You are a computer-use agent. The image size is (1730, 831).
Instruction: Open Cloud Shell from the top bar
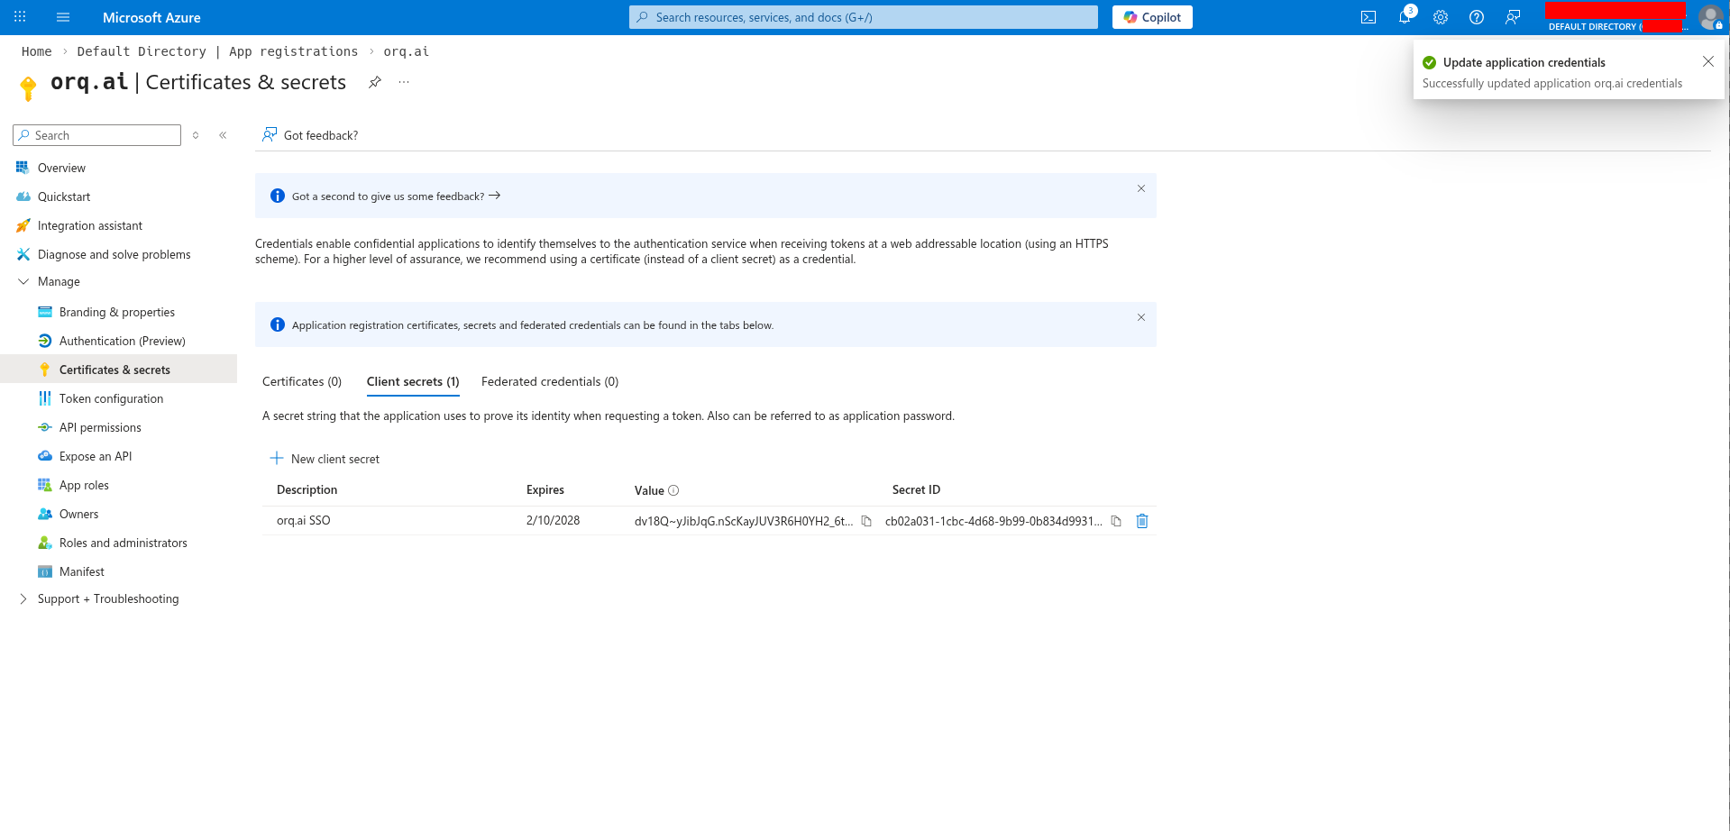[1368, 17]
